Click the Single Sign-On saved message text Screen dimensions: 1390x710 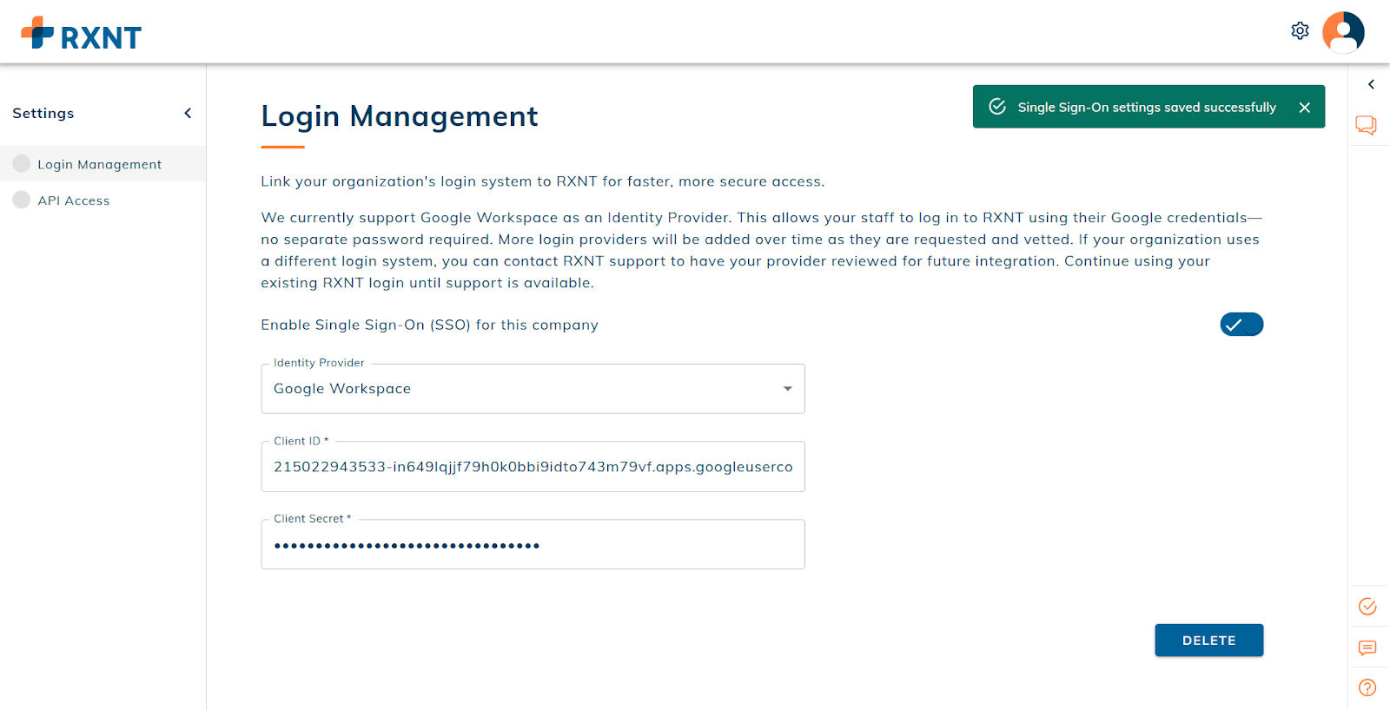coord(1147,108)
